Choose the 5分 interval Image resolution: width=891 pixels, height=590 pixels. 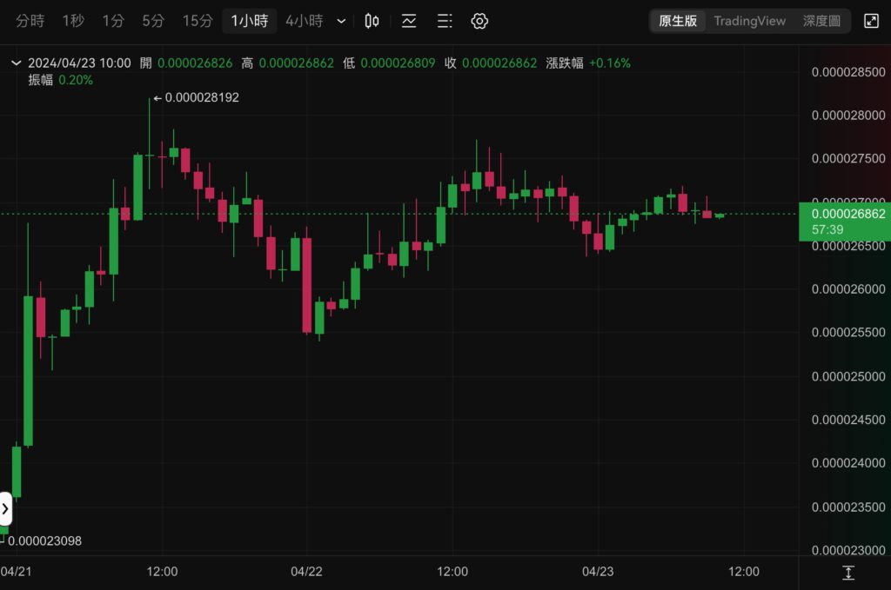[153, 21]
